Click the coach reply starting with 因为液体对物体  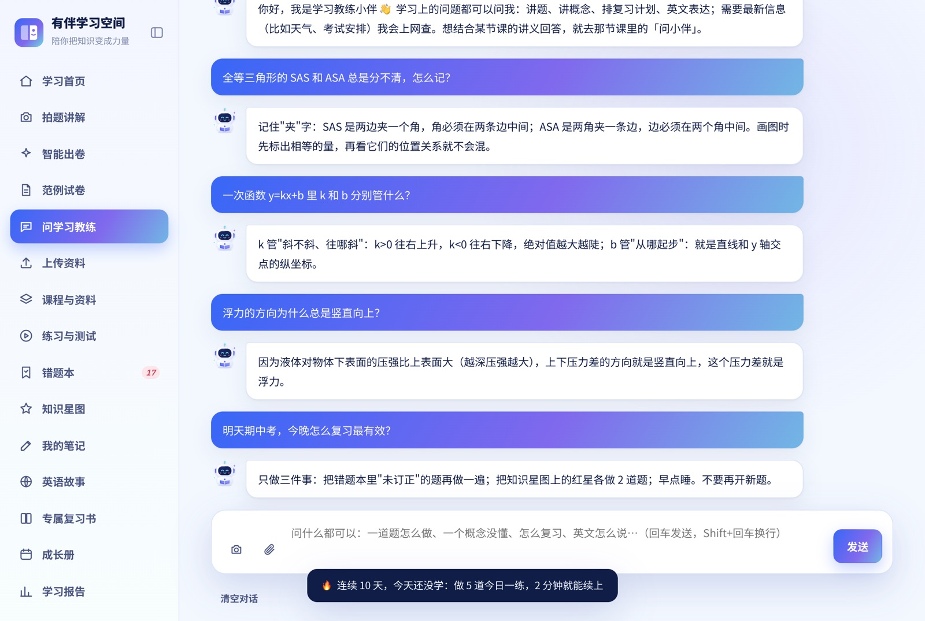[524, 371]
